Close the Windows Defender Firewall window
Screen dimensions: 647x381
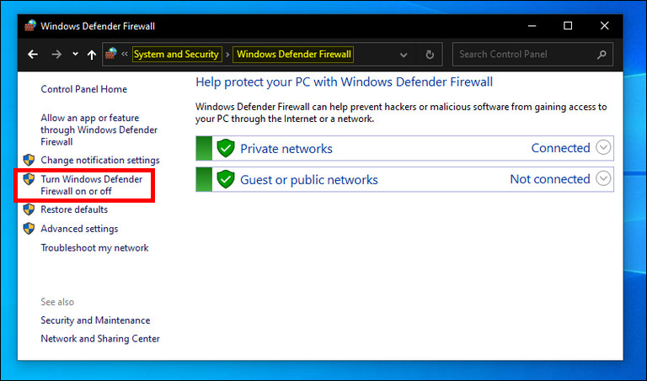coord(605,25)
